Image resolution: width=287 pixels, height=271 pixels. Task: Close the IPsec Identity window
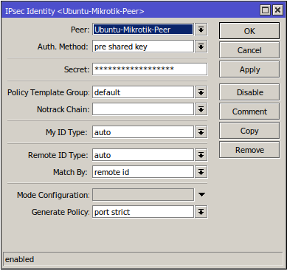[277, 10]
